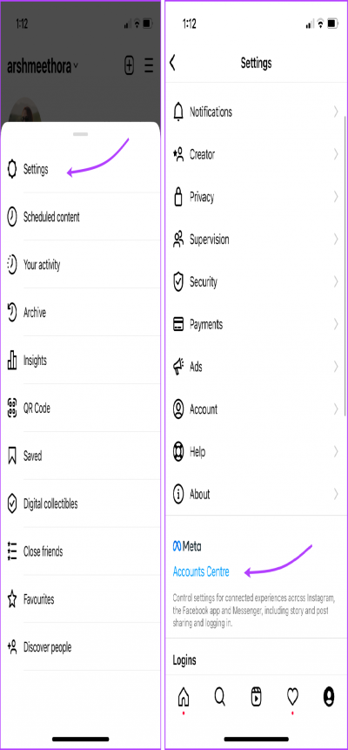The height and width of the screenshot is (750, 348).
Task: Open the Reels tab icon
Action: tap(257, 698)
